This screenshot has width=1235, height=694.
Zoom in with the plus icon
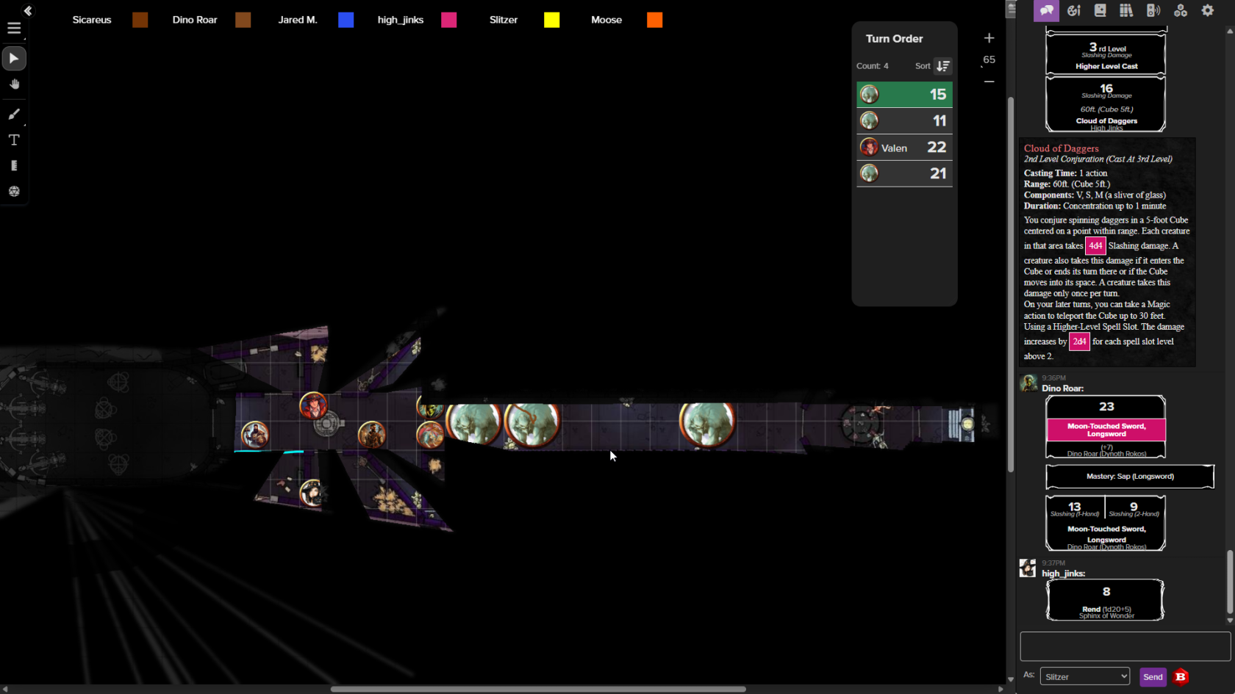point(989,38)
